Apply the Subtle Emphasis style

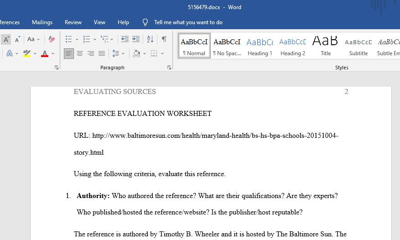(388, 46)
